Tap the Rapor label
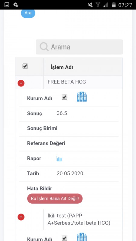The height and width of the screenshot is (241, 136). click(x=34, y=158)
